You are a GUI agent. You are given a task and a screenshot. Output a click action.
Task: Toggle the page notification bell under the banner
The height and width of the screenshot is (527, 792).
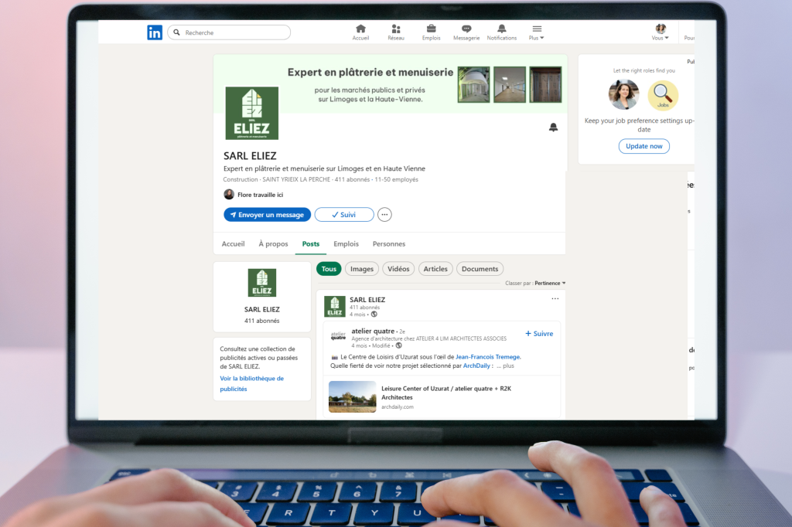(554, 127)
